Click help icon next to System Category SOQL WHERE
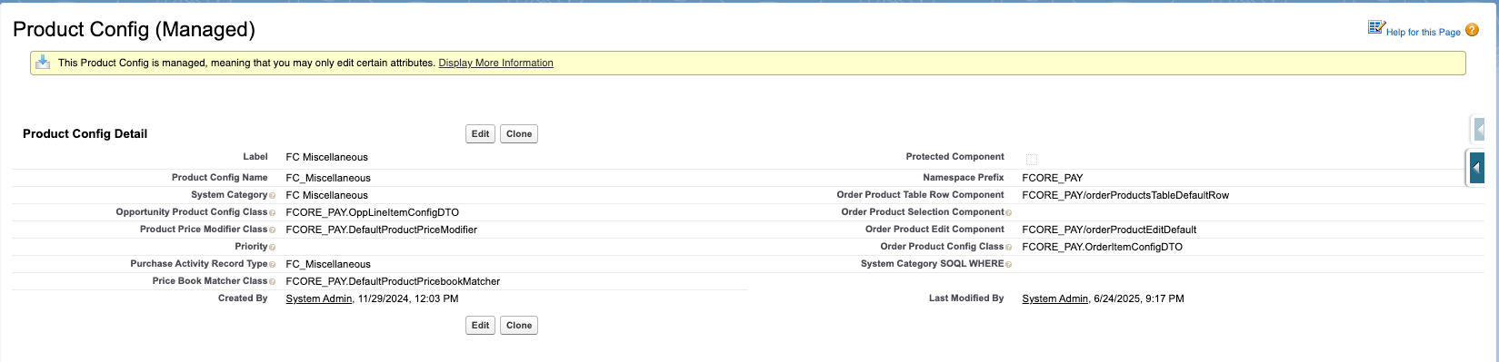This screenshot has height=362, width=1499. (1009, 265)
